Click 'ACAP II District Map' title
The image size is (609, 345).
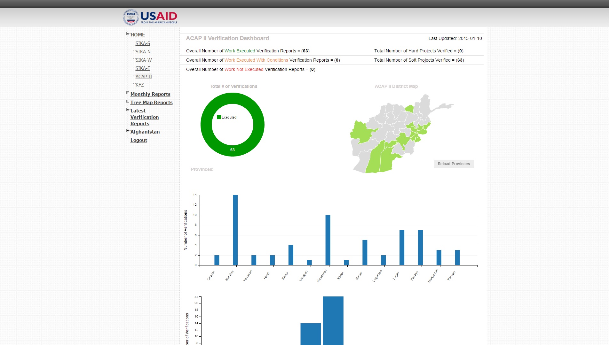point(396,86)
